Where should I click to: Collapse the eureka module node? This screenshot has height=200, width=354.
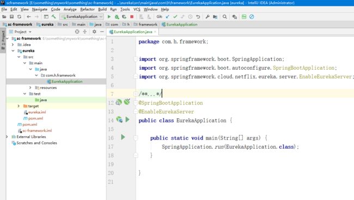point(13,51)
